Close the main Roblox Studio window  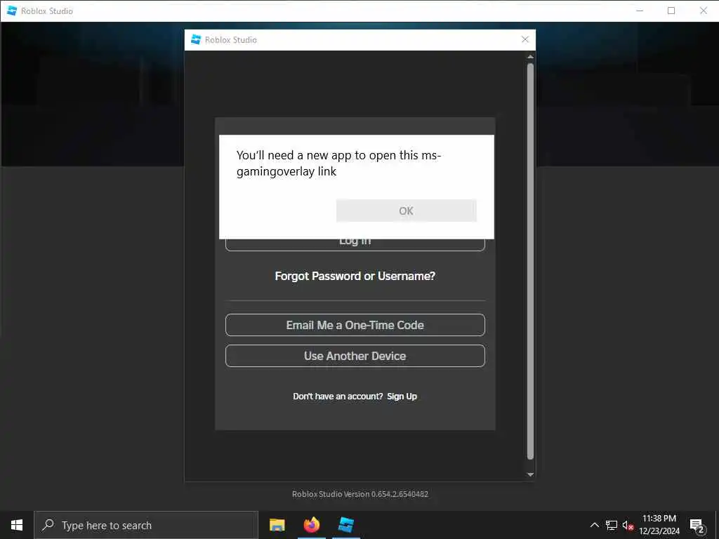(x=703, y=11)
